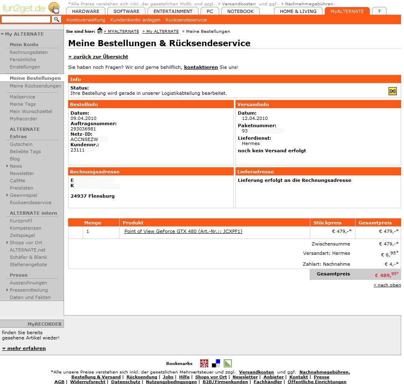Open the Point of View GeForce GTX 480 product link
The height and width of the screenshot is (384, 404).
(x=183, y=231)
